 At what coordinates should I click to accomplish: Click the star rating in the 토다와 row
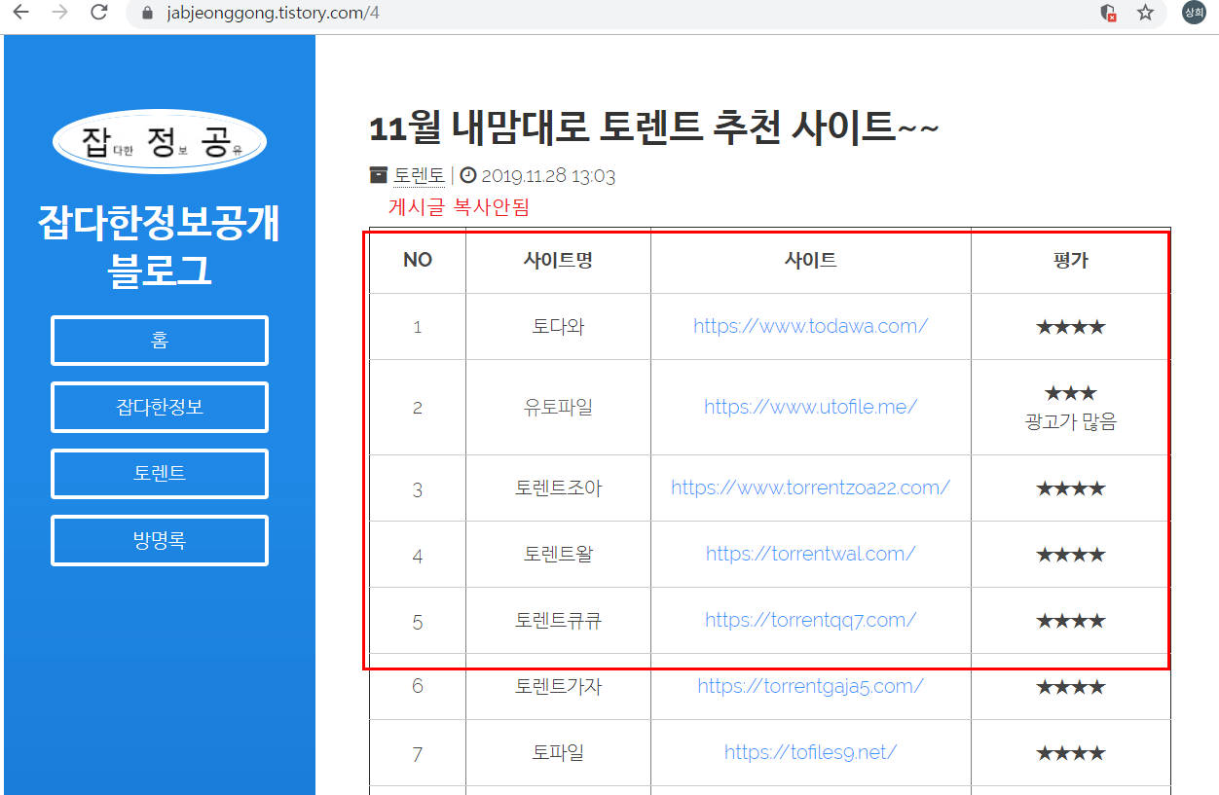coord(1070,327)
